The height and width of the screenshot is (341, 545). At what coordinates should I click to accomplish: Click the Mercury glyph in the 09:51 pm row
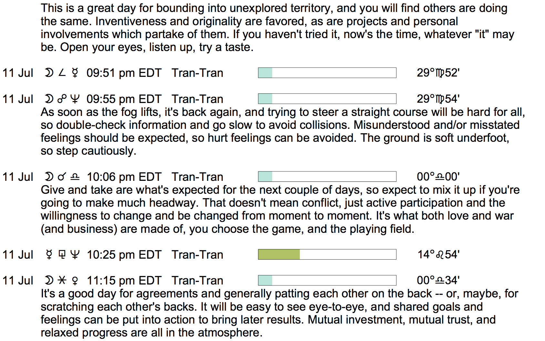(75, 73)
